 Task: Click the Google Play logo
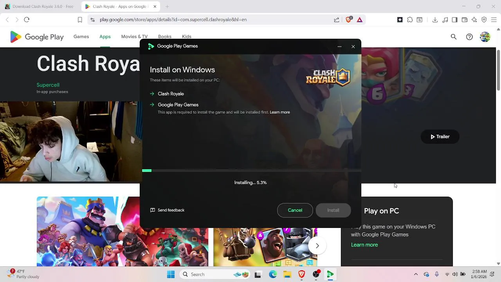(x=37, y=37)
